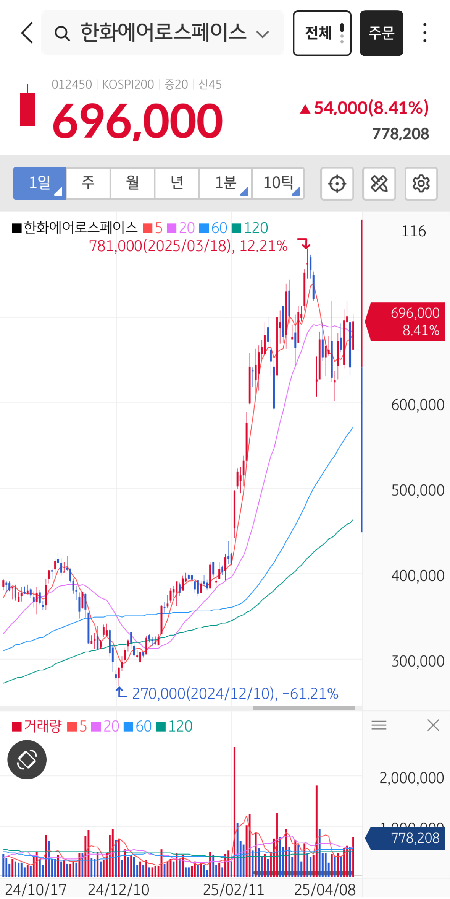Tap the 거래량 volume legend label

click(37, 726)
